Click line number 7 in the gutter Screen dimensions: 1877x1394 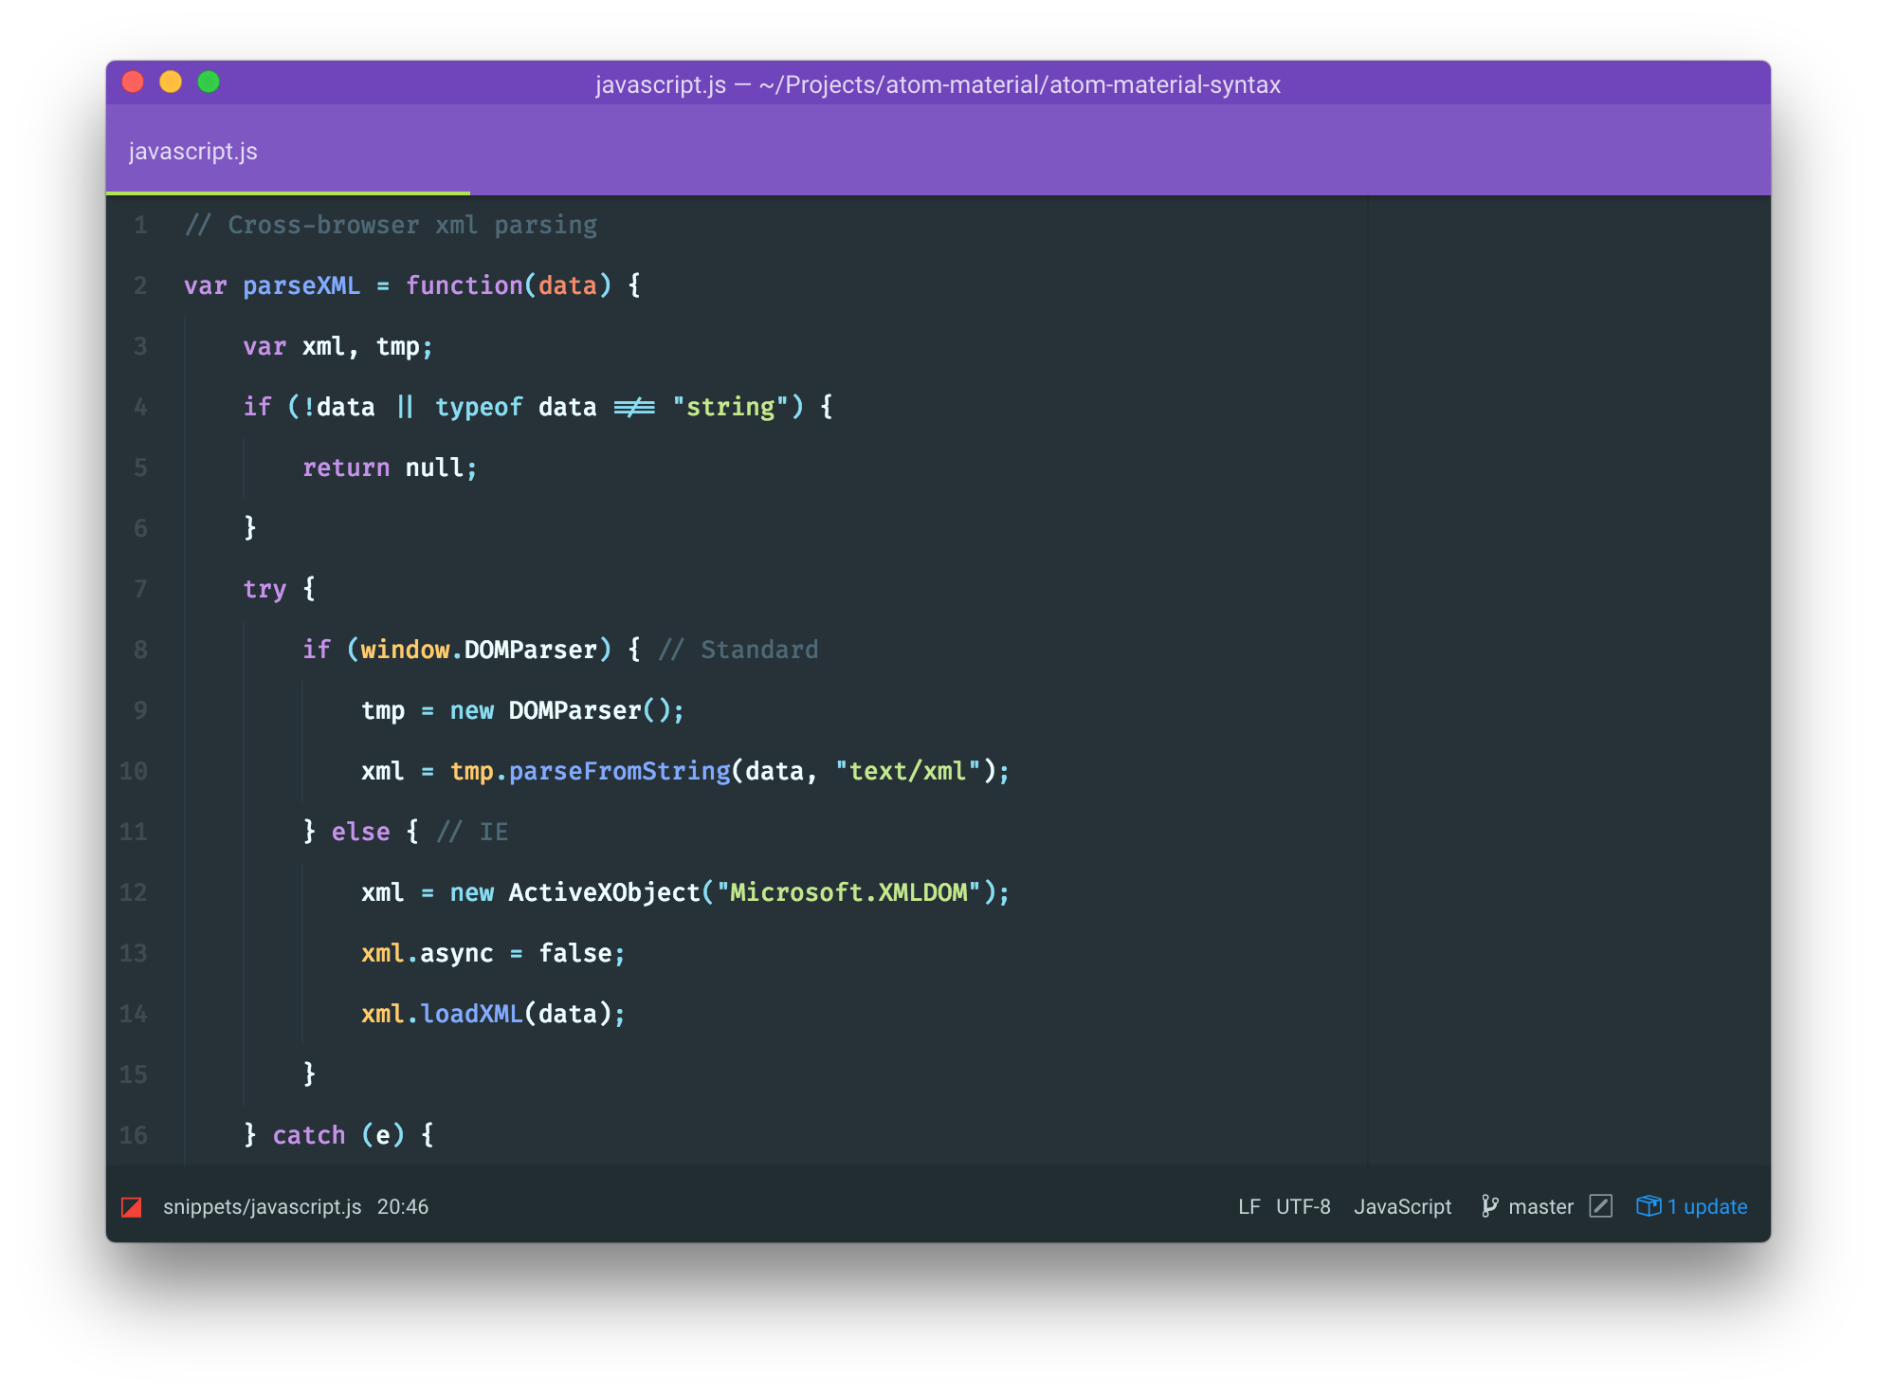140,589
